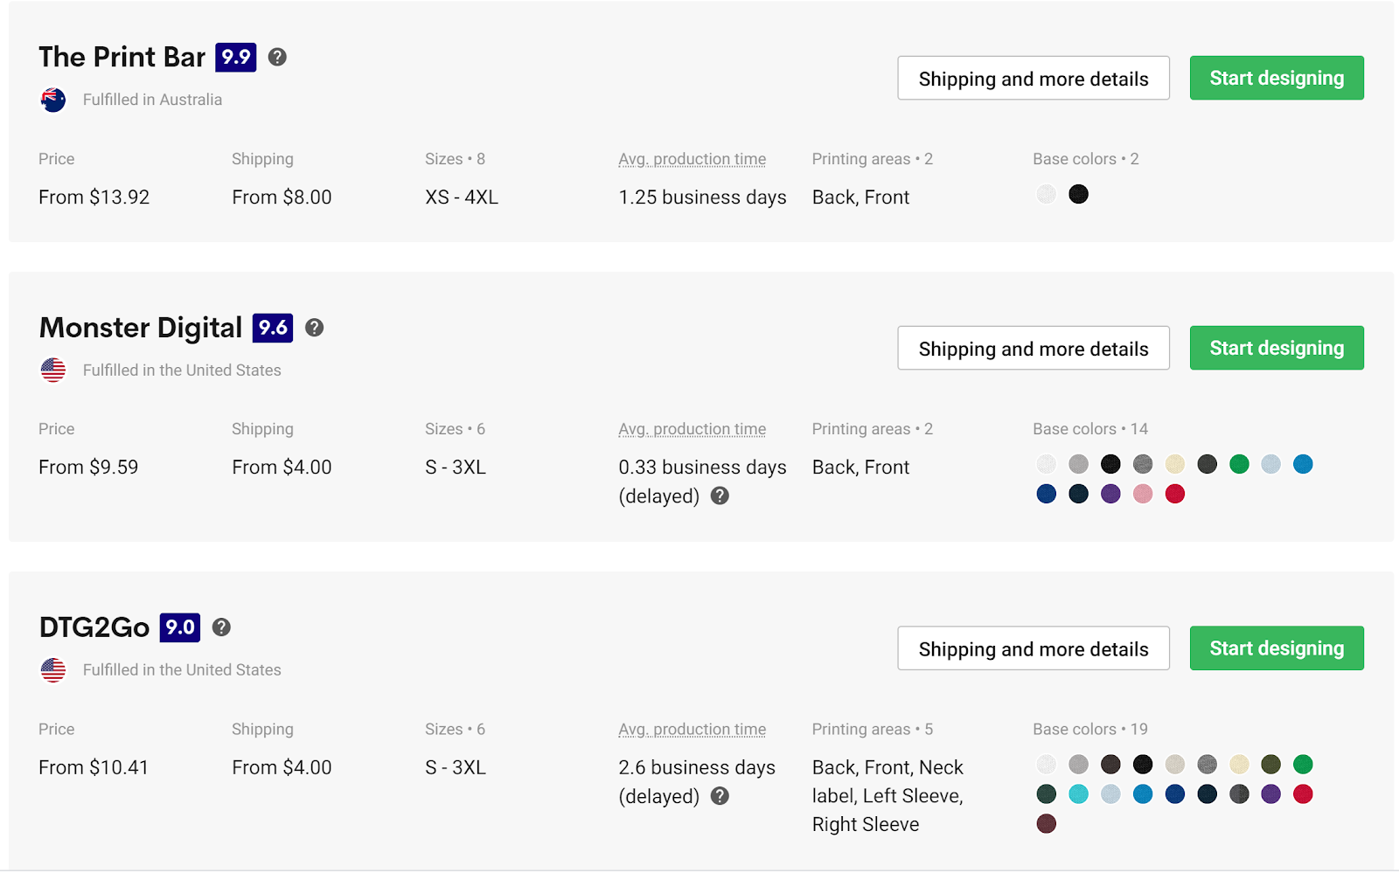Click Base colors • 14 label
Image resolution: width=1399 pixels, height=873 pixels.
point(1090,429)
